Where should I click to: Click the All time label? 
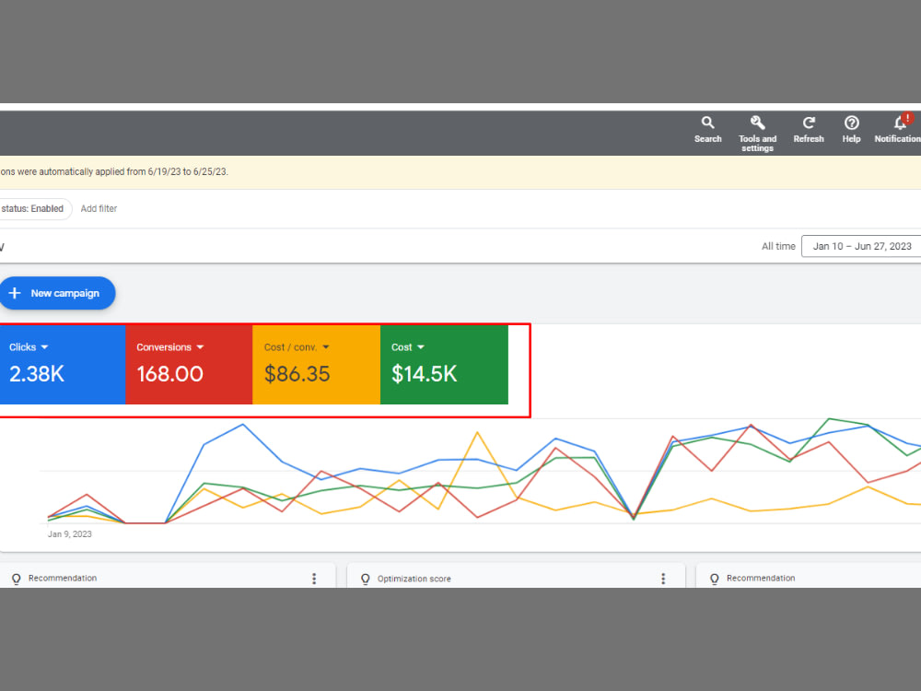pyautogui.click(x=778, y=246)
